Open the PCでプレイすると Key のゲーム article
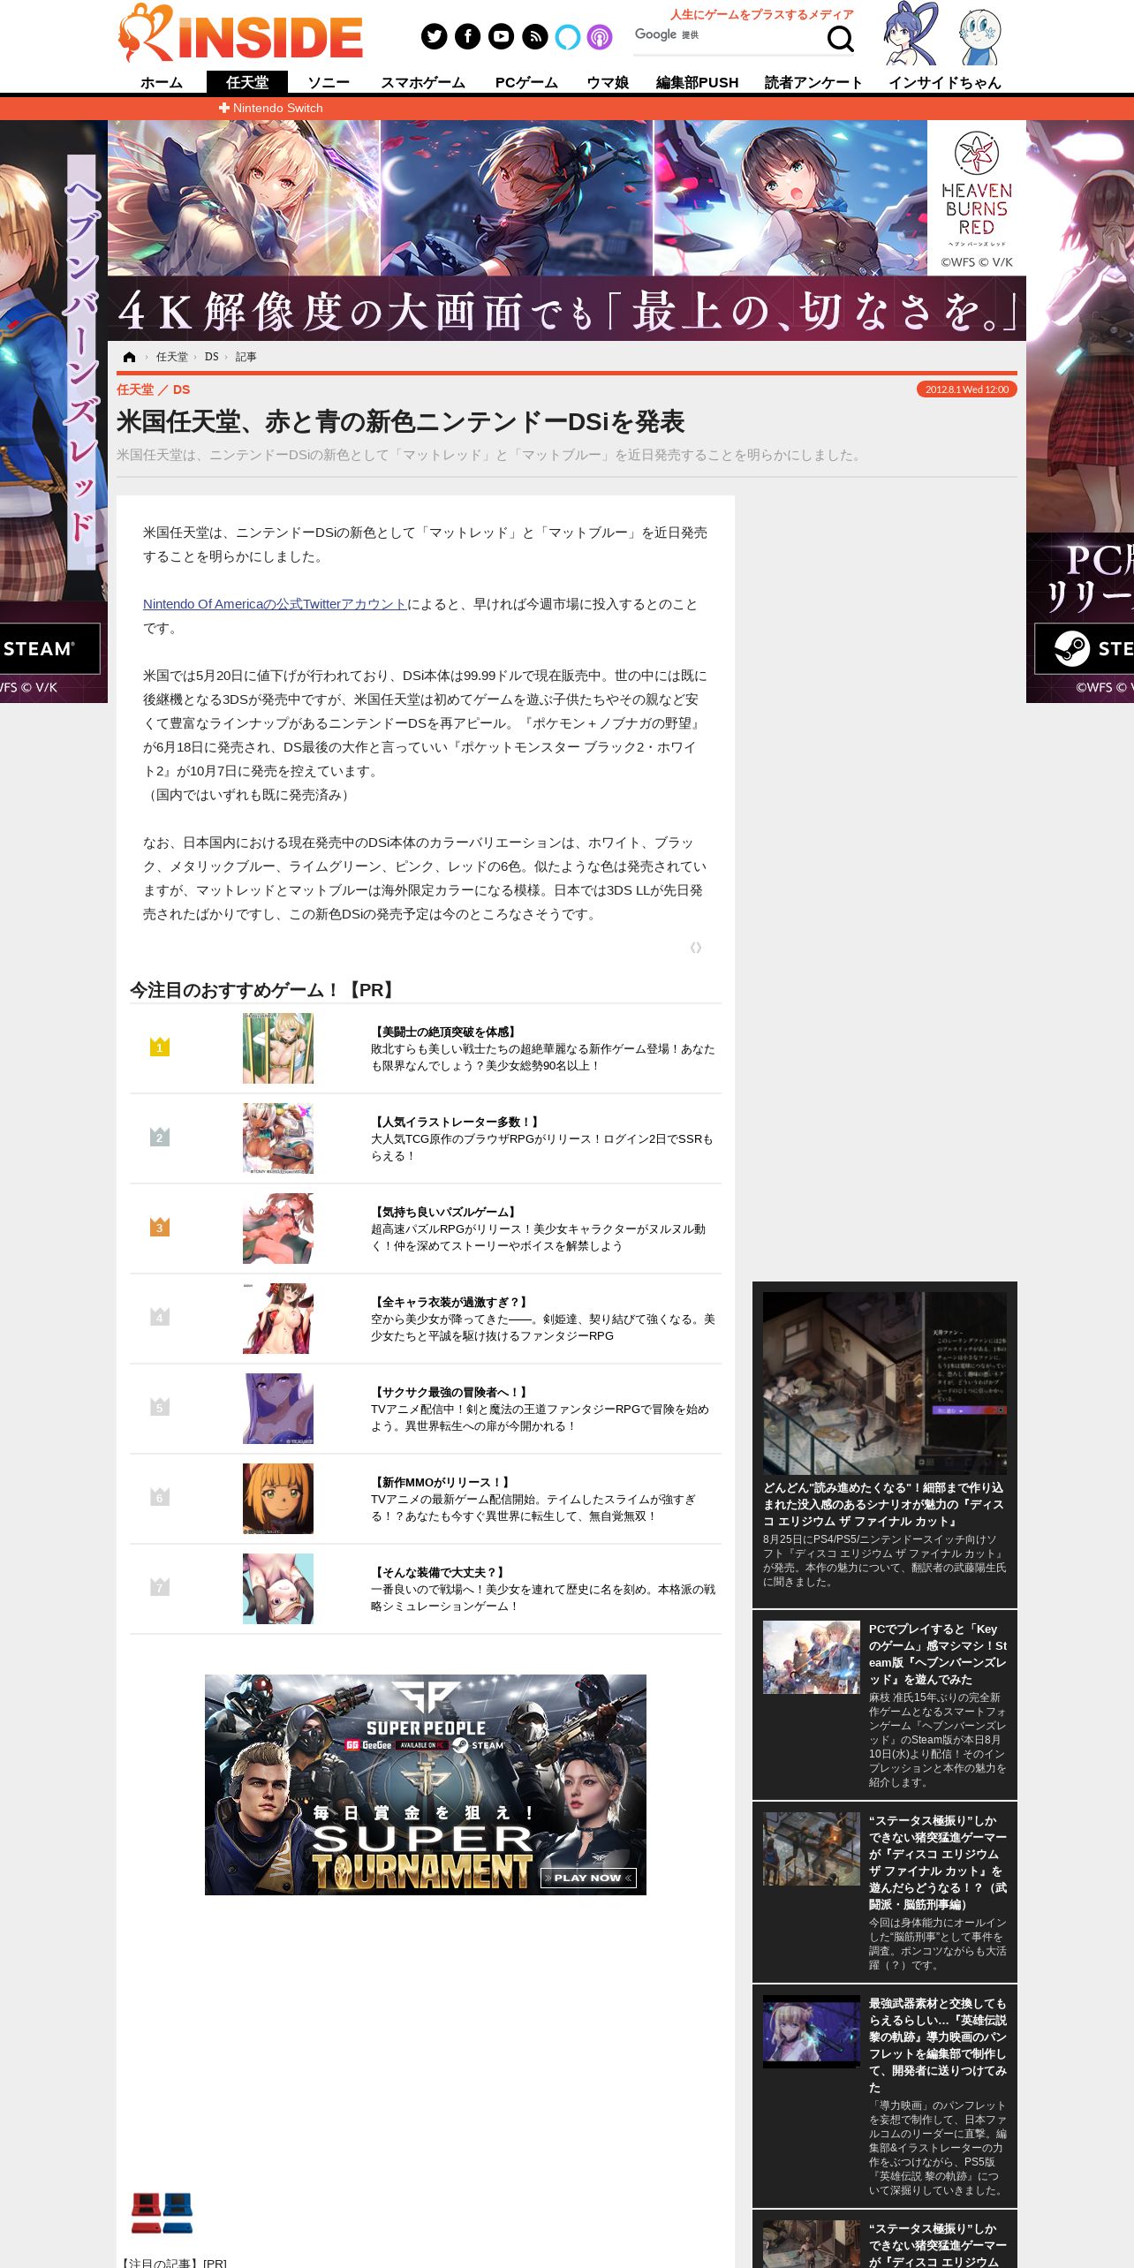Image resolution: width=1134 pixels, height=2268 pixels. point(938,1654)
